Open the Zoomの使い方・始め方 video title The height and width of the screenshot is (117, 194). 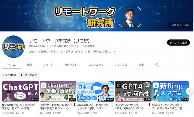coord(93,106)
